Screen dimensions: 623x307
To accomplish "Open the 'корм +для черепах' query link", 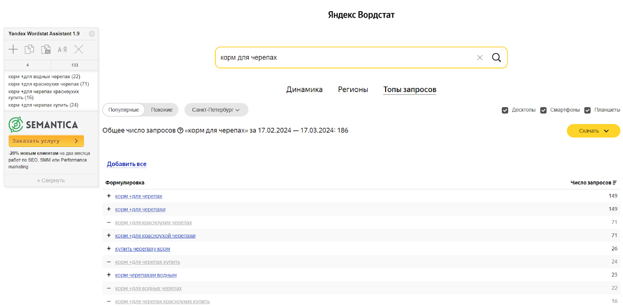I will click(139, 196).
